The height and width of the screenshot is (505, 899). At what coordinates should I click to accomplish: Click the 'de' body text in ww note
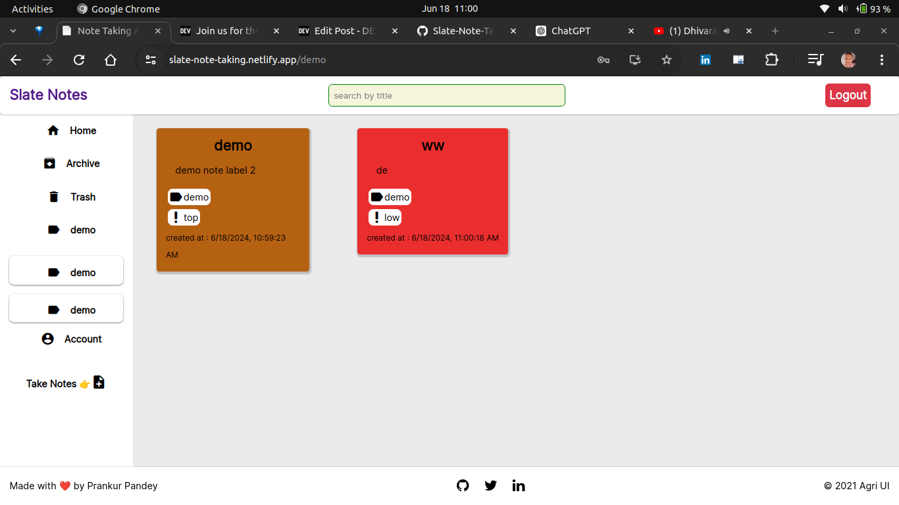click(382, 170)
